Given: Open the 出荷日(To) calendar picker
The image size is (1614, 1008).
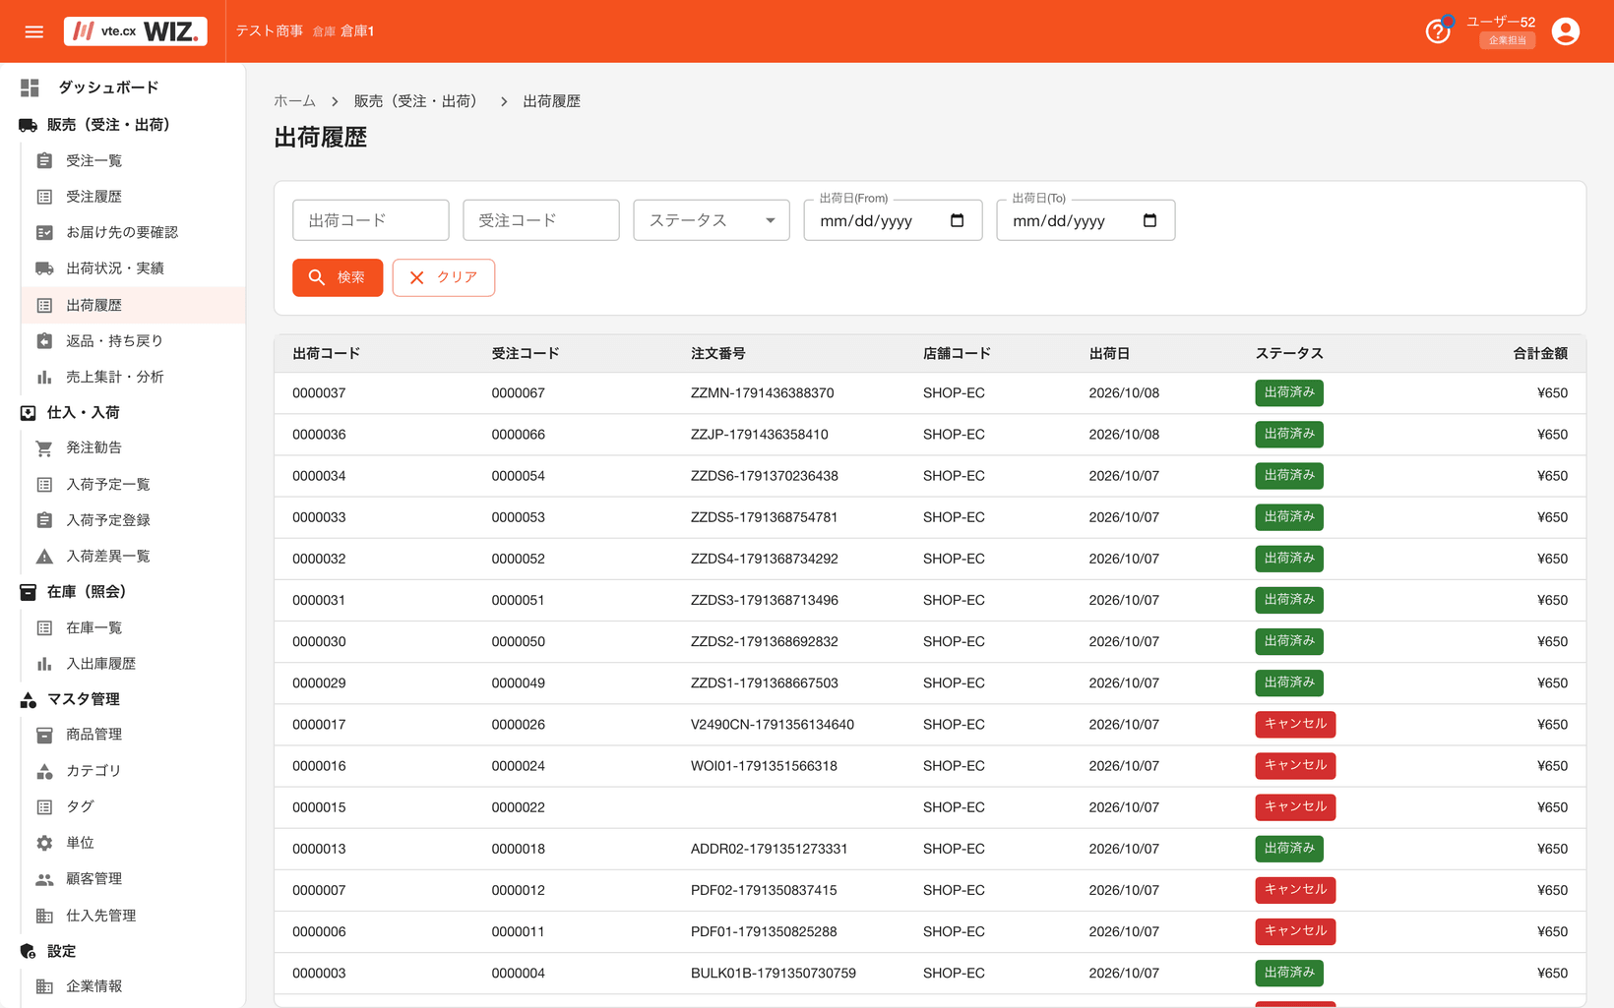Looking at the screenshot, I should point(1149,220).
